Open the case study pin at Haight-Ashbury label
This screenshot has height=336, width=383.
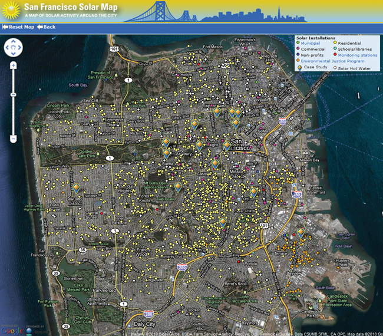click(x=166, y=154)
